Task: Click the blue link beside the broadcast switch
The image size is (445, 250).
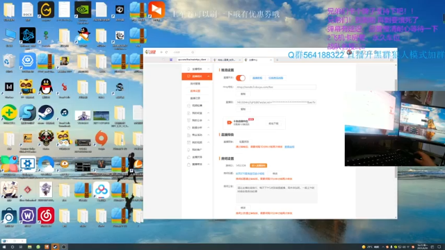Action: click(257, 78)
